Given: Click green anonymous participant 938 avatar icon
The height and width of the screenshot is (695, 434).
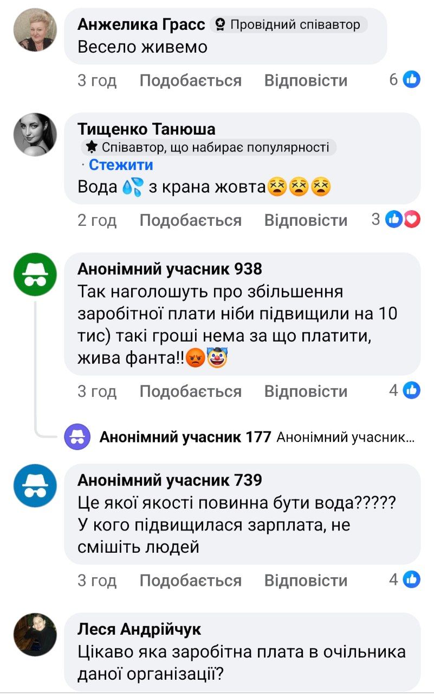Looking at the screenshot, I should pyautogui.click(x=35, y=275).
